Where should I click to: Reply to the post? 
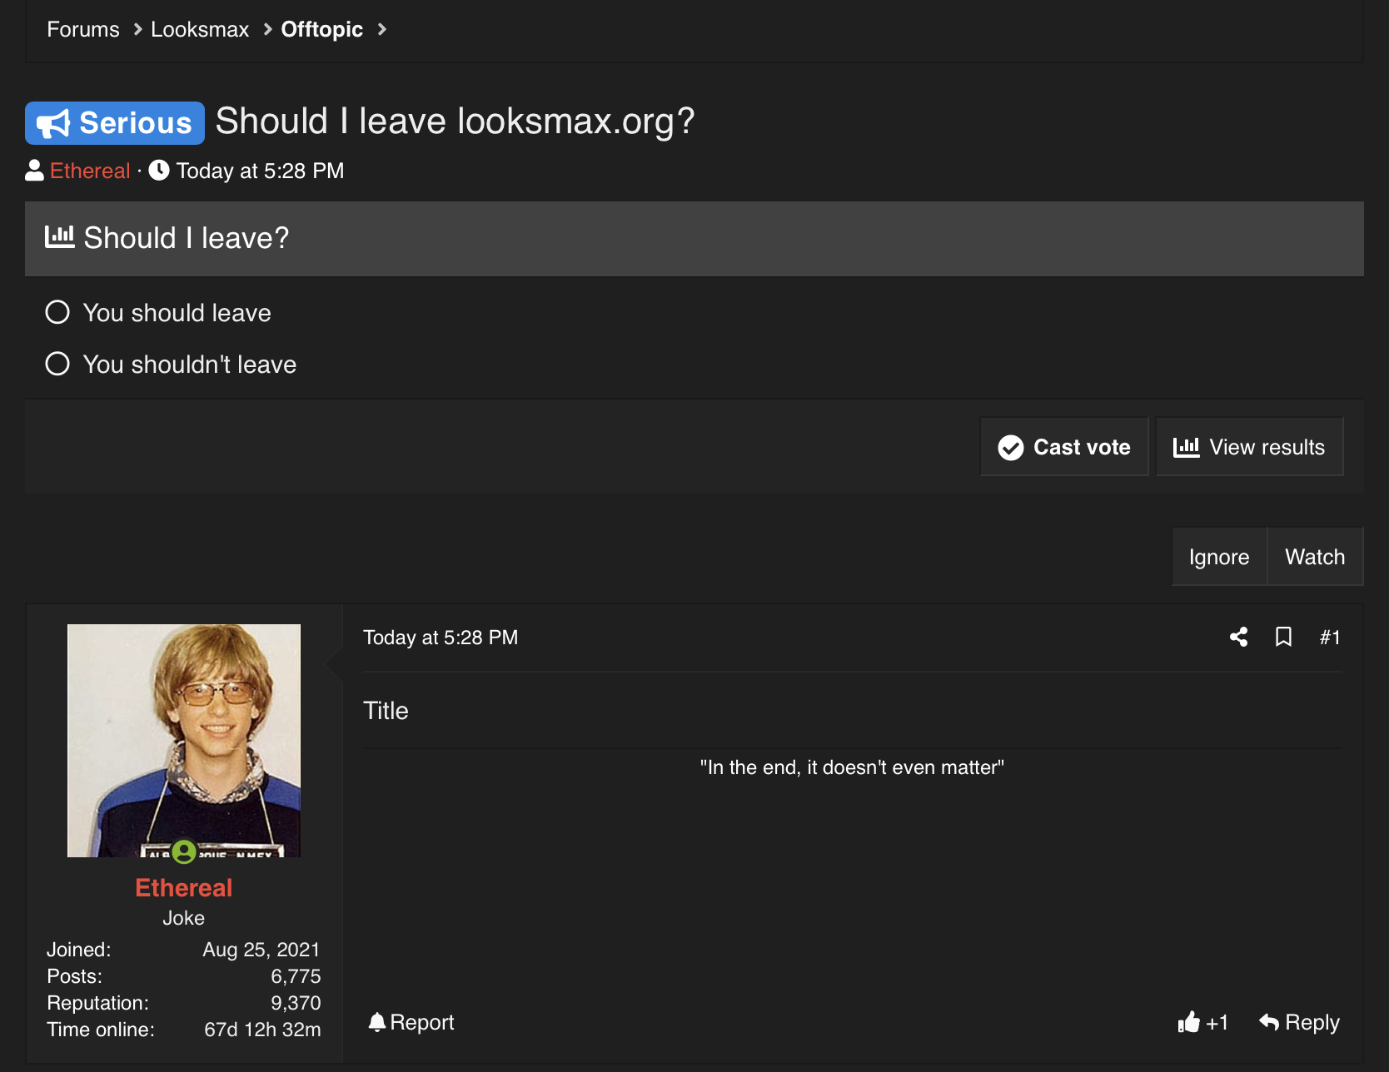(x=1299, y=1022)
